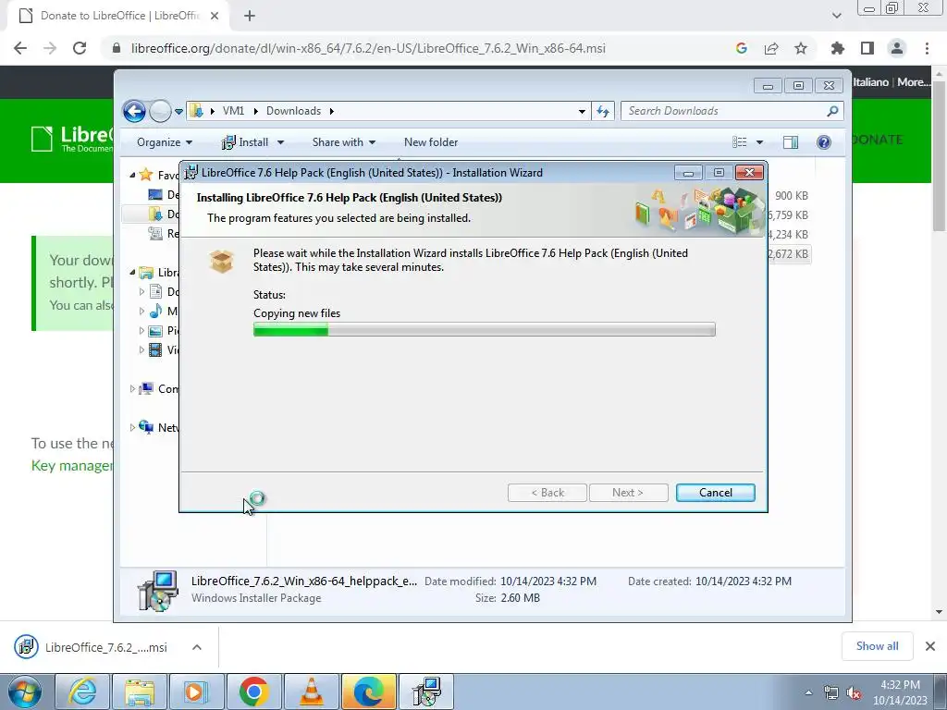Click the Donate to LibreOffice tab
The height and width of the screenshot is (710, 947).
pos(119,16)
